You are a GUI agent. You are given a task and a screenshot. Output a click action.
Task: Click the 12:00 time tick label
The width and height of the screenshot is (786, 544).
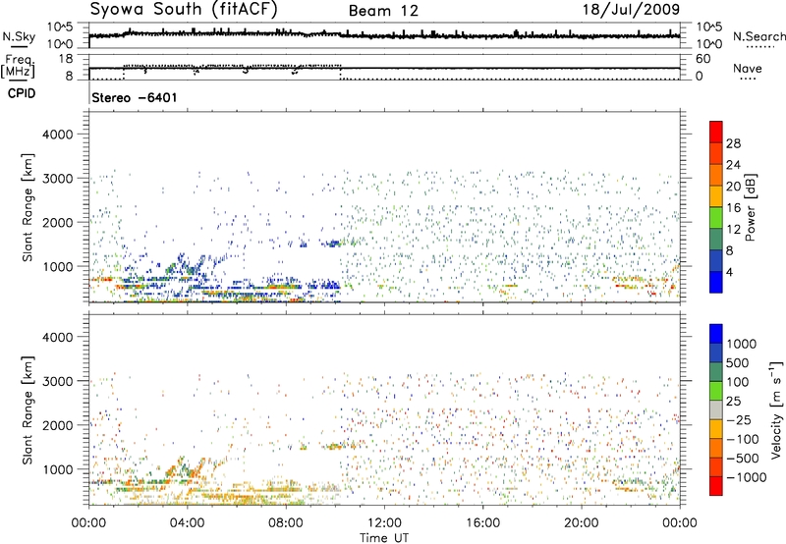pos(384,523)
